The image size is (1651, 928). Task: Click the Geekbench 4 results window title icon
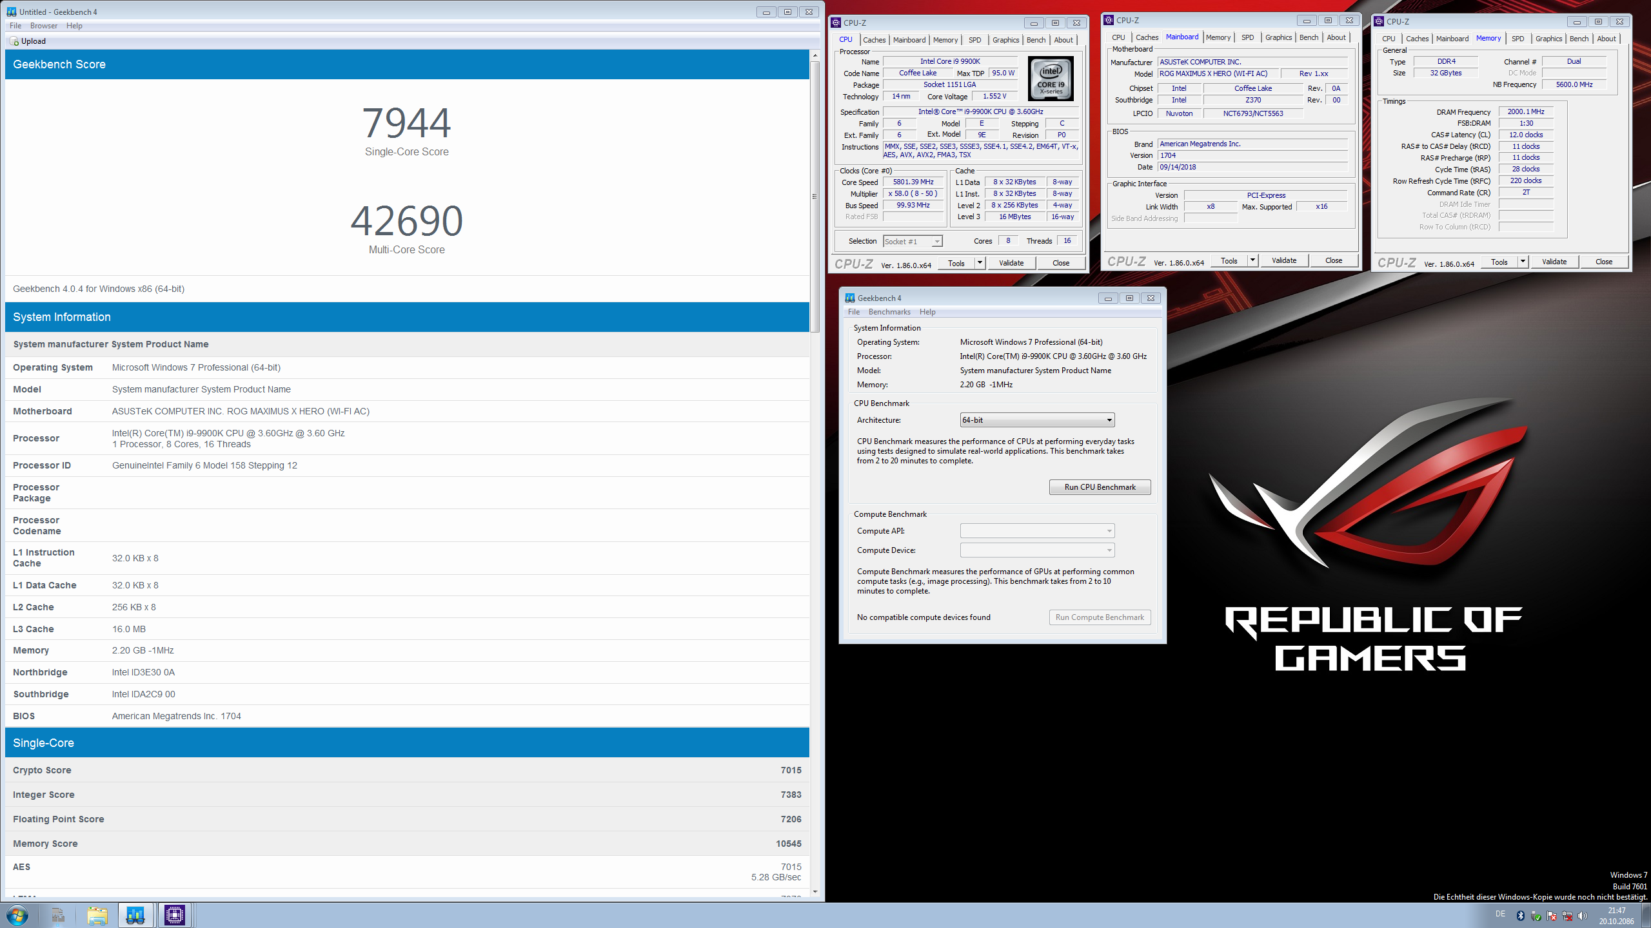pos(12,12)
